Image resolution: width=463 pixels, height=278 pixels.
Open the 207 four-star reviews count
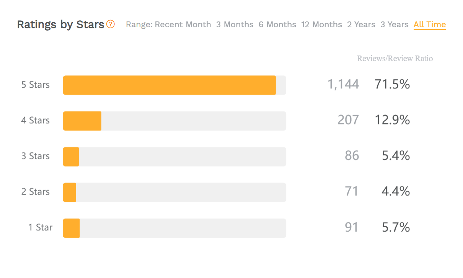point(348,120)
